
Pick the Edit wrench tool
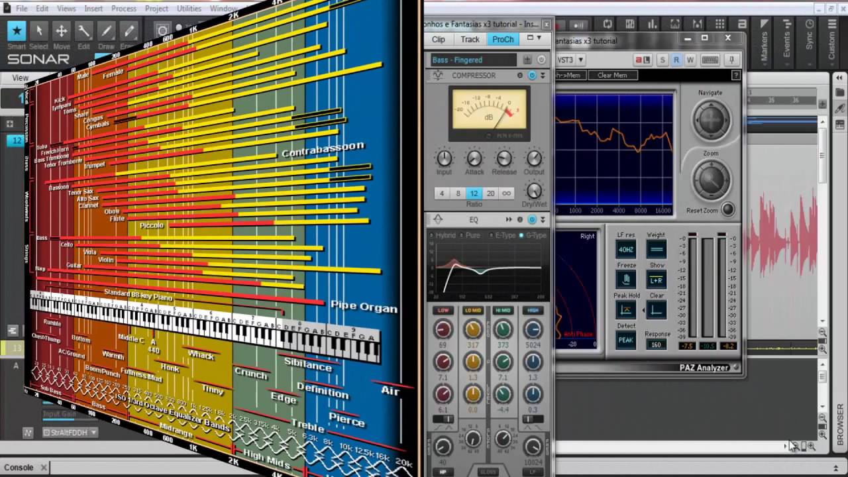tap(83, 30)
